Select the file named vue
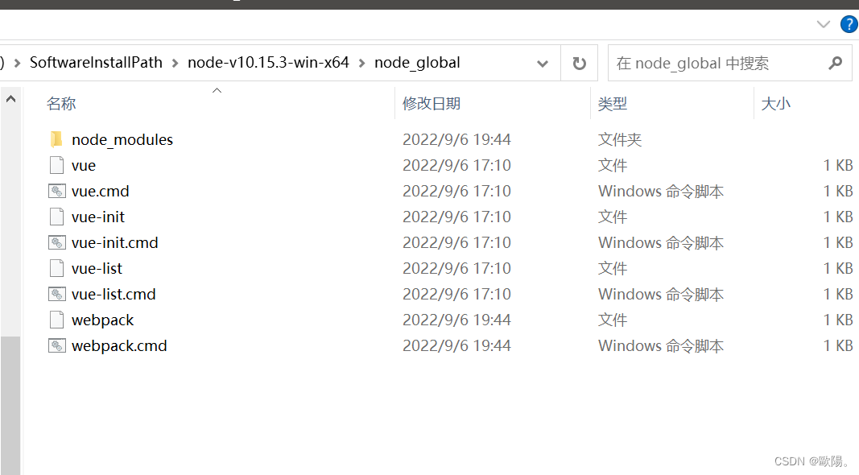 84,166
